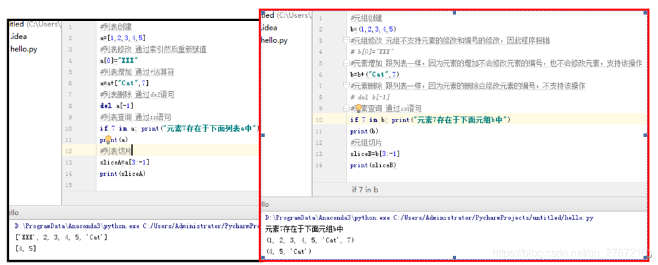Image resolution: width=658 pixels, height=265 pixels.
Task: Click code line b=(1,2,3,4,5)
Action: 373,29
